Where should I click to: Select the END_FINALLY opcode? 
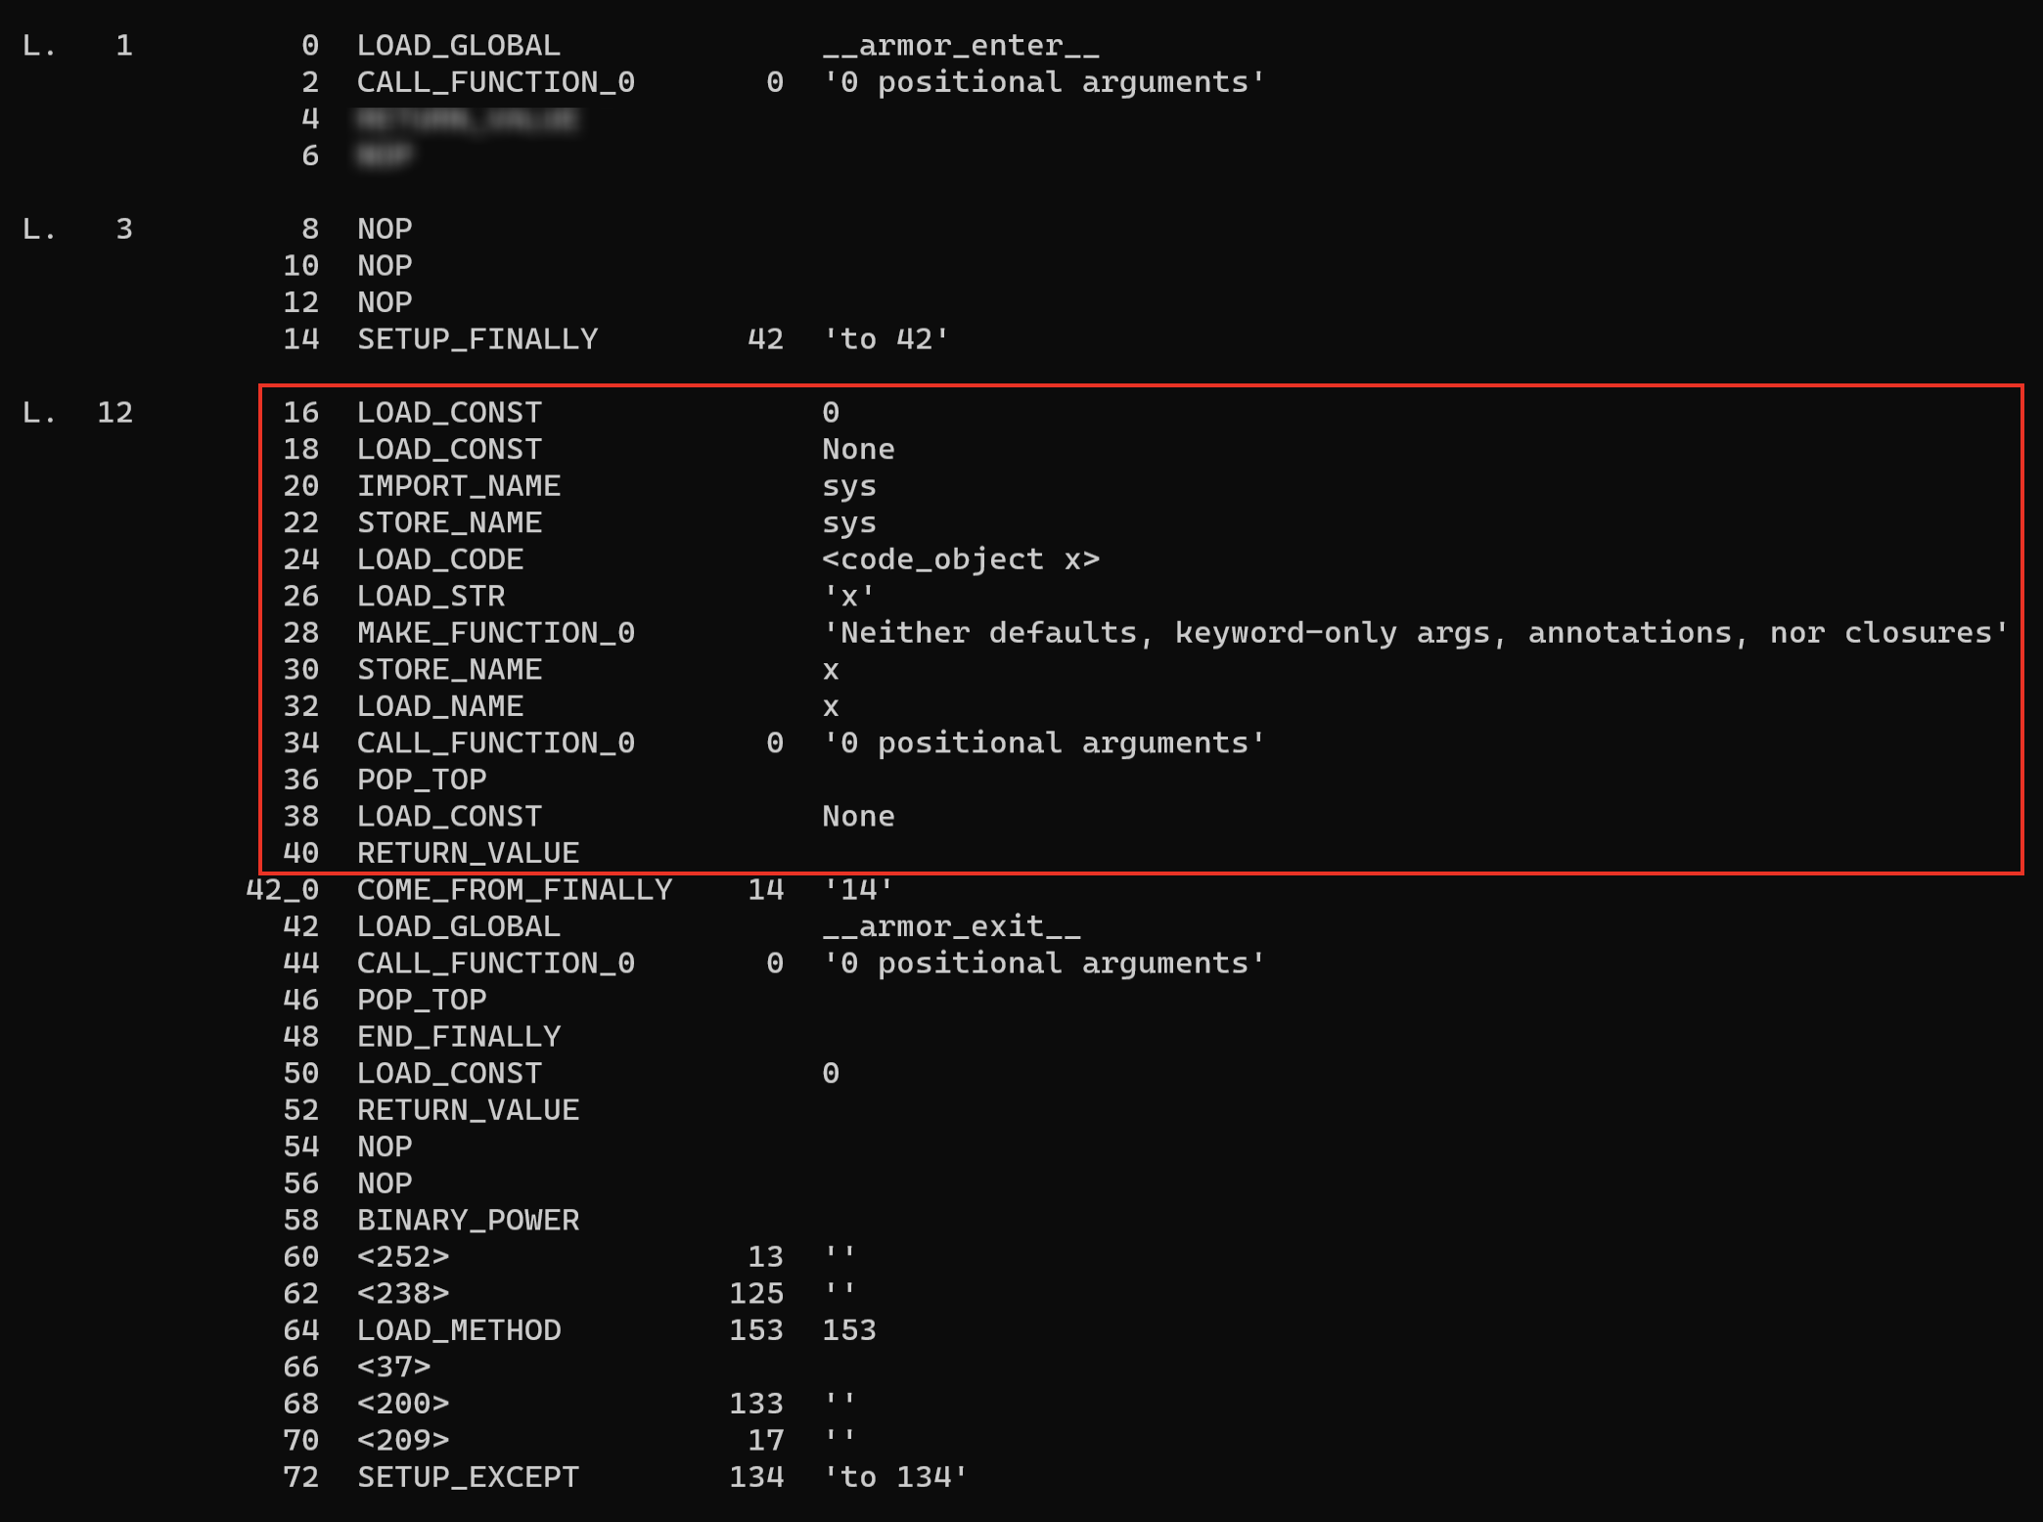point(458,1037)
